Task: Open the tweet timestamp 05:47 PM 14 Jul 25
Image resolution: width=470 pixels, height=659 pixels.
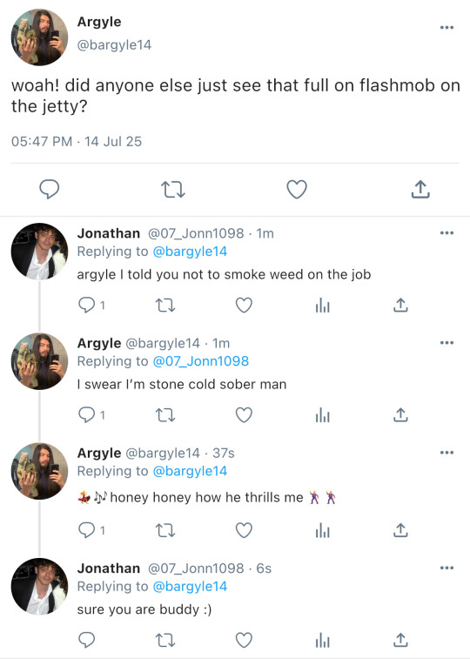Action: (77, 142)
